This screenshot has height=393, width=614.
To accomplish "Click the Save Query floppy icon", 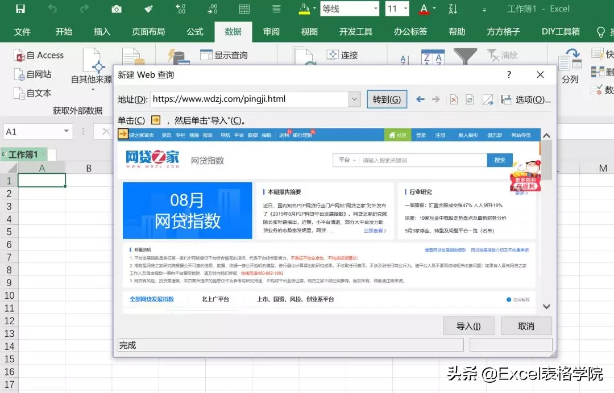I will click(506, 100).
